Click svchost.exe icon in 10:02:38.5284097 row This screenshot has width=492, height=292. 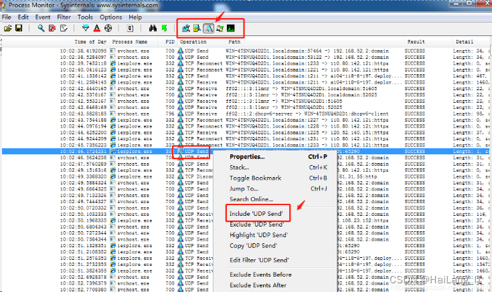(x=113, y=57)
